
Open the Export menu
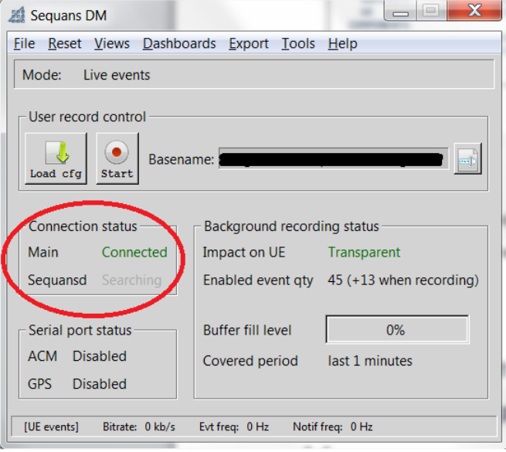[249, 43]
